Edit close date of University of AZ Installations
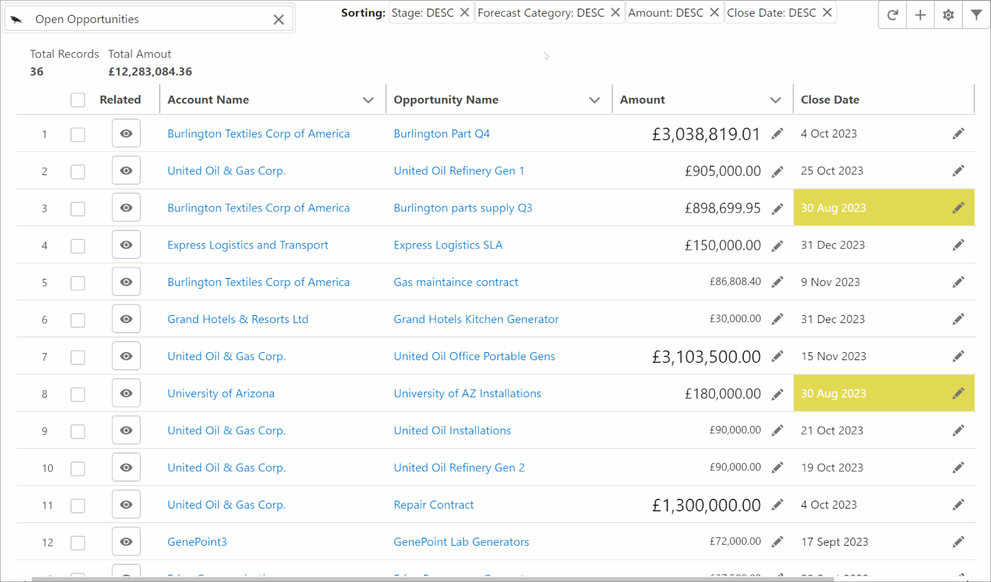Screen dimensions: 991x582 [x=958, y=394]
